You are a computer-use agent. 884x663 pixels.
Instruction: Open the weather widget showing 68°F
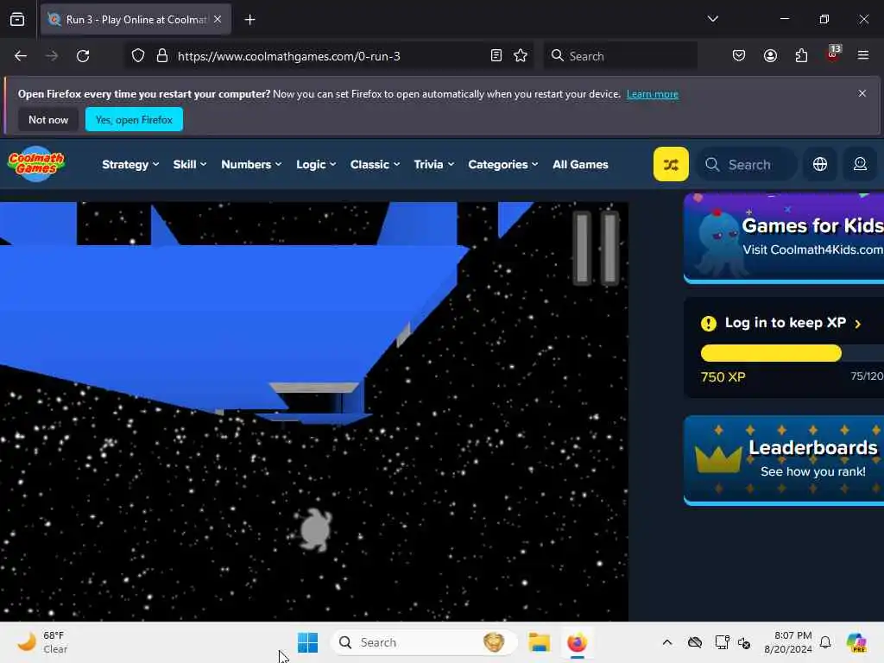pos(42,642)
